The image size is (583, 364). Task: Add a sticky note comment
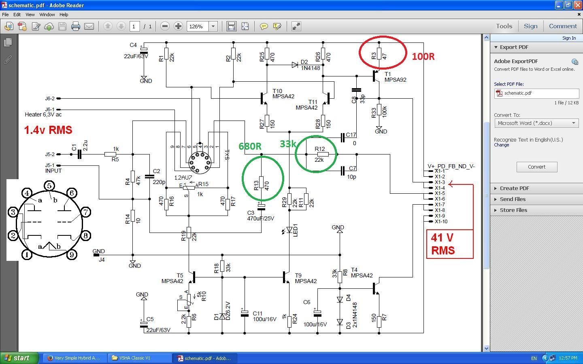pos(264,26)
